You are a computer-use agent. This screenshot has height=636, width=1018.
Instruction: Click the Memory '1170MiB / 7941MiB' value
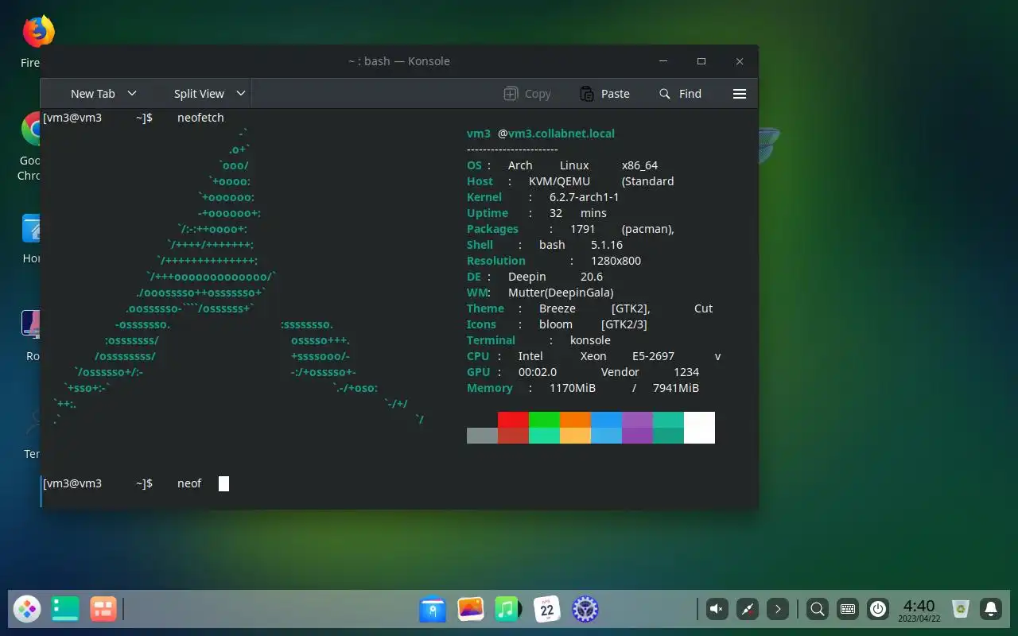[x=624, y=388]
